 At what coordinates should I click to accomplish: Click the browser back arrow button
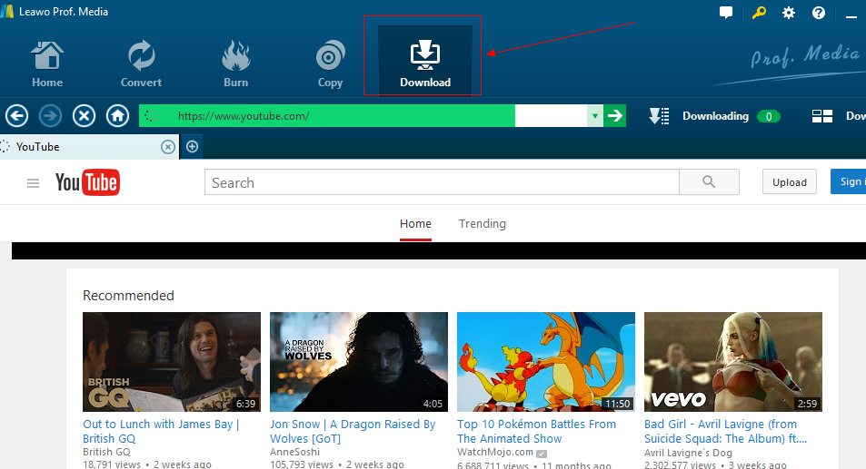pyautogui.click(x=16, y=116)
